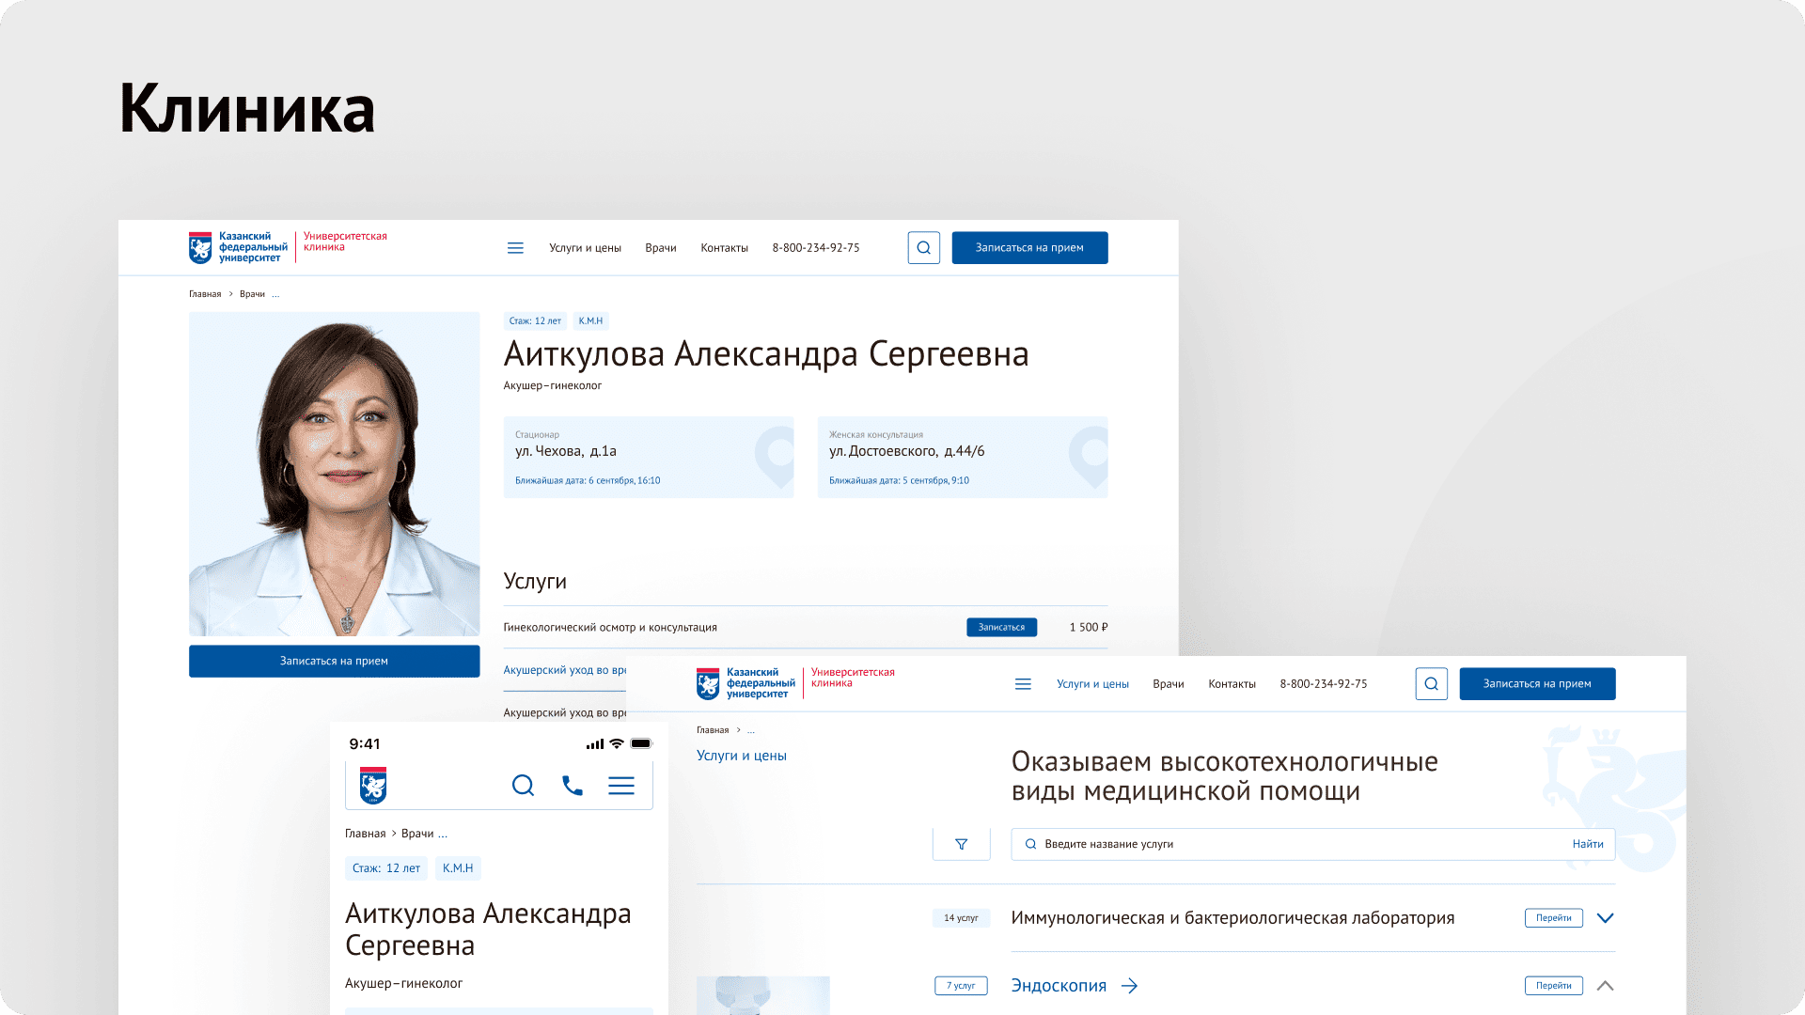Tap Стаж: 12 лет tag in mobile view
Image resolution: width=1805 pixels, height=1015 pixels.
(x=386, y=868)
